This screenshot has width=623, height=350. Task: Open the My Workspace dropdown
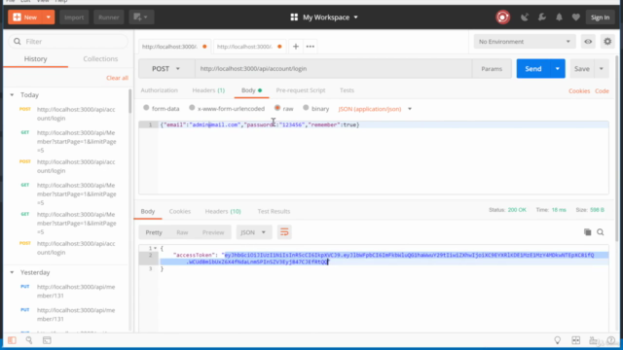pos(324,17)
